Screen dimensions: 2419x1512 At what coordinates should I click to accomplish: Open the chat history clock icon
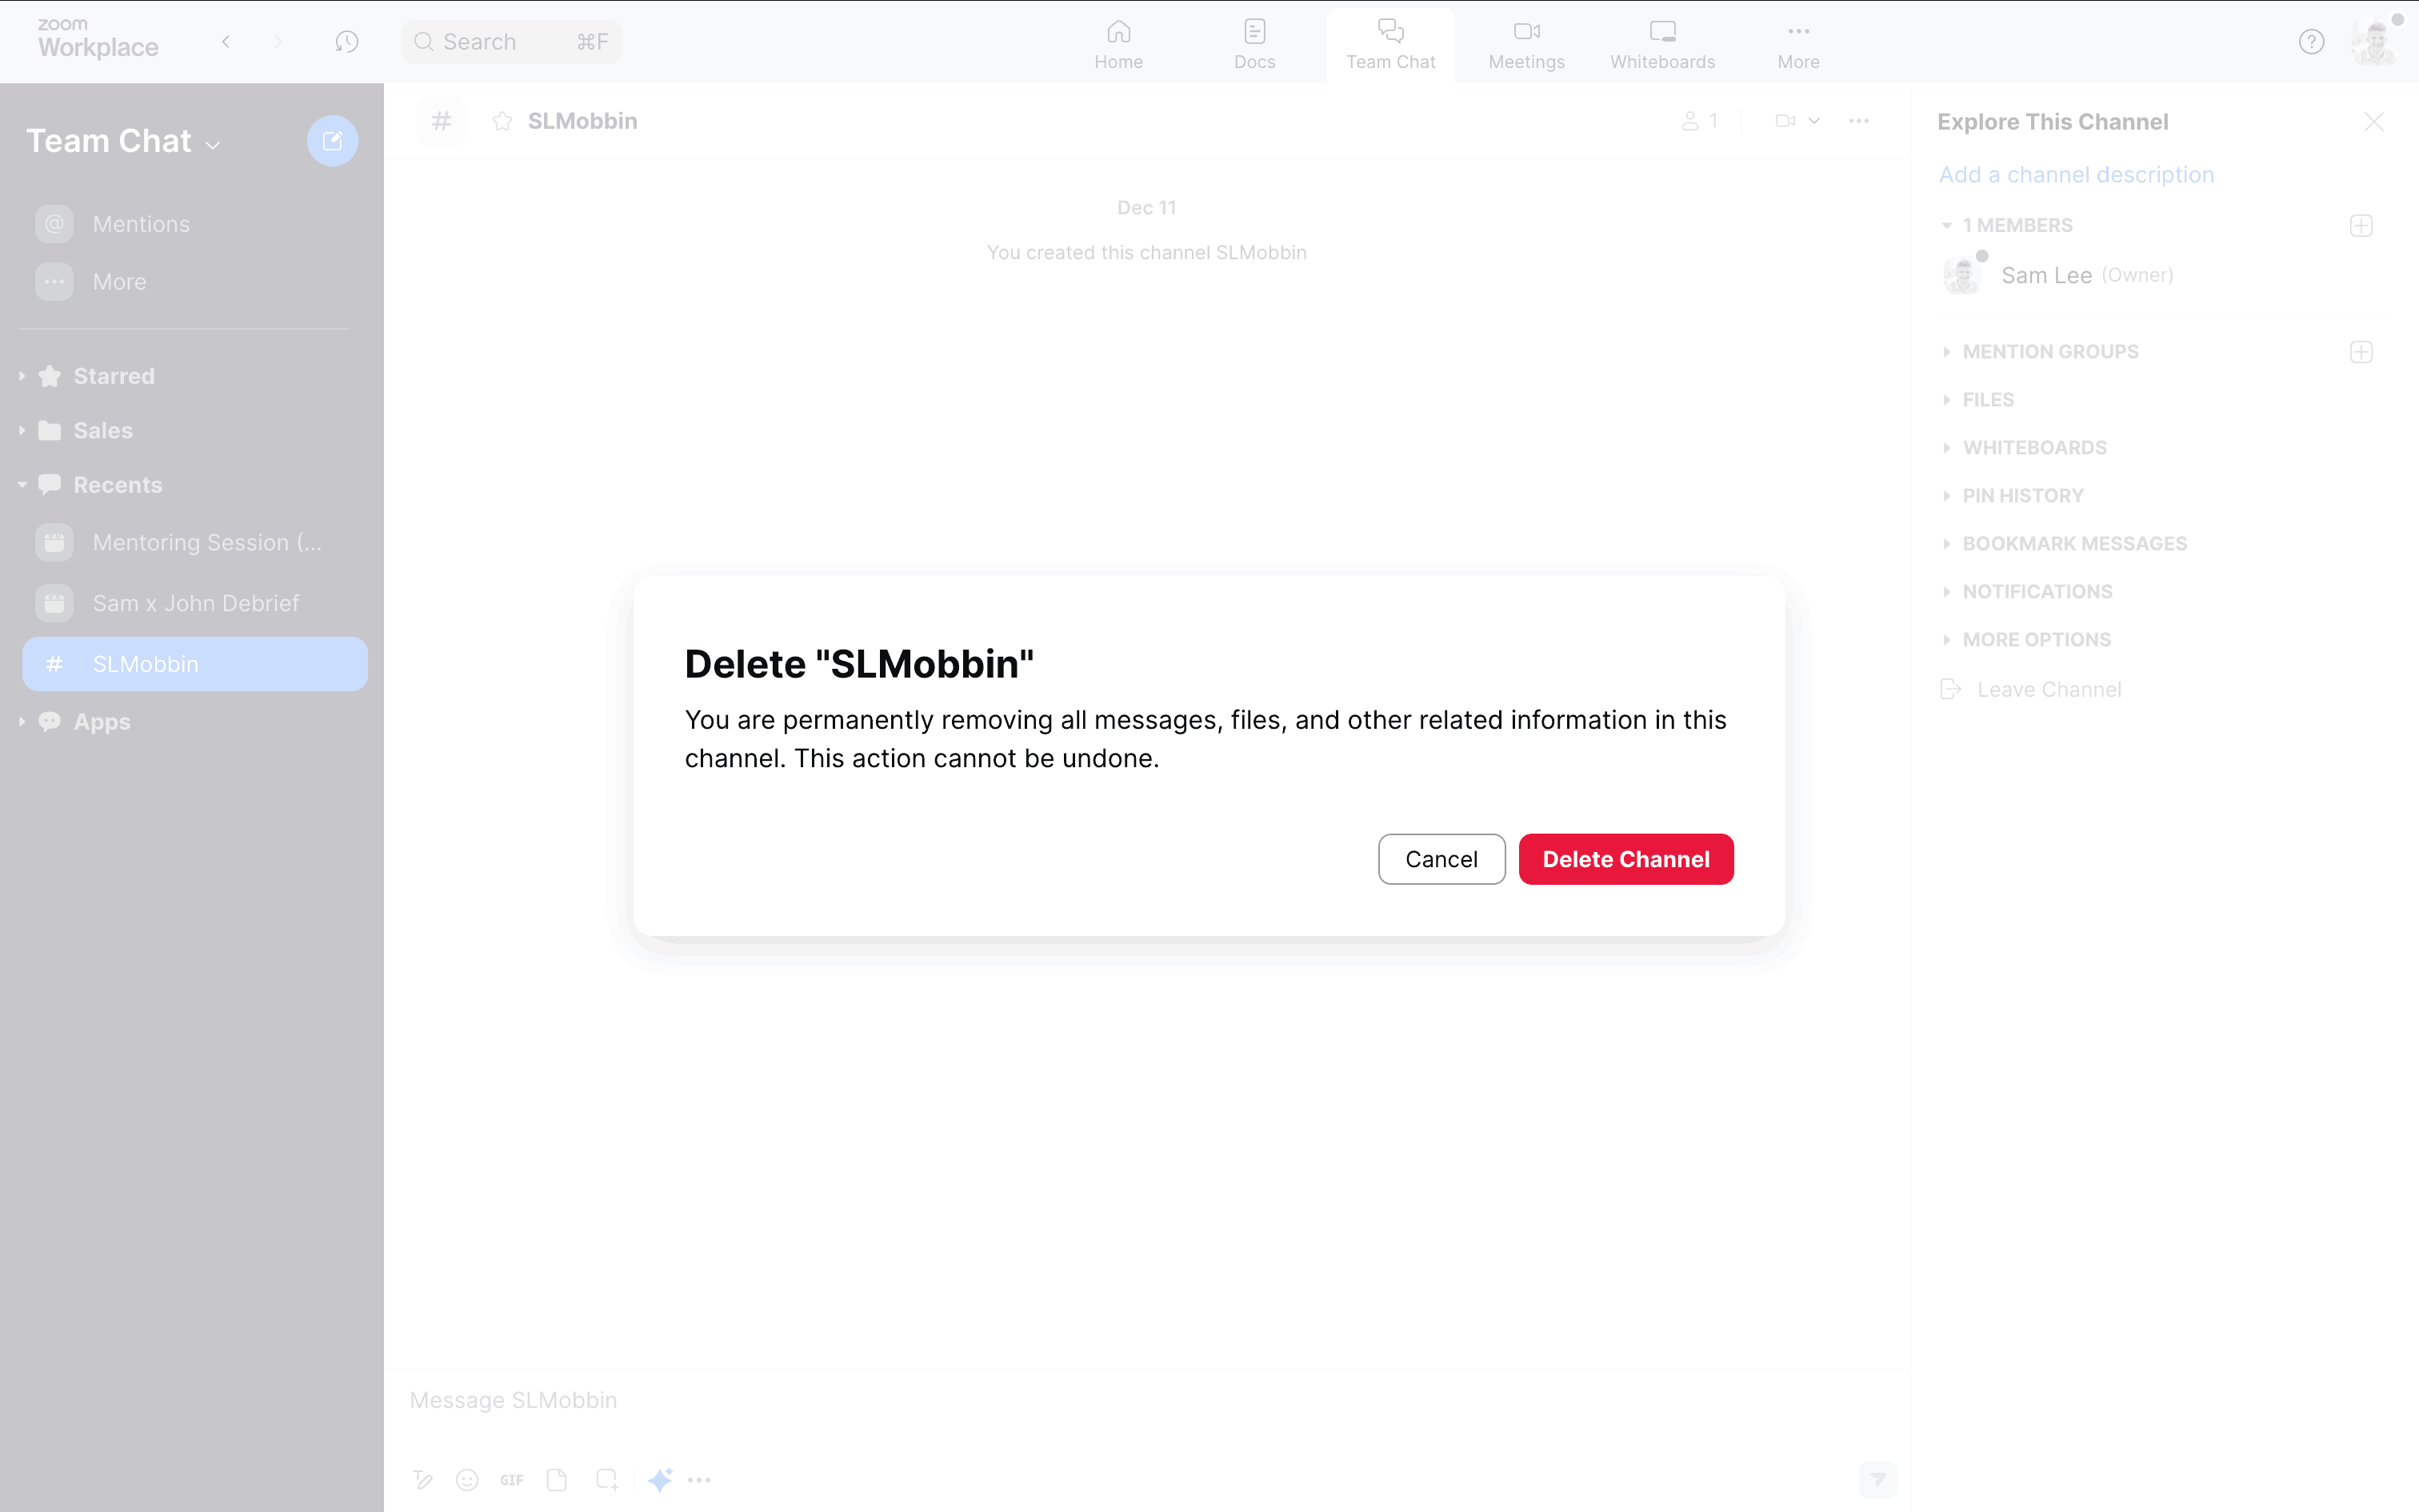346,42
